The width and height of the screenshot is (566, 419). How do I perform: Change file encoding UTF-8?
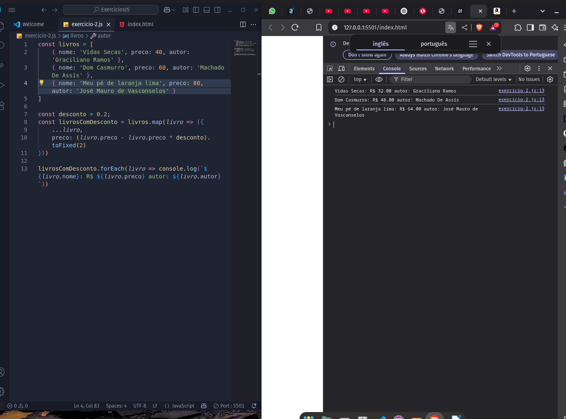[x=140, y=406]
